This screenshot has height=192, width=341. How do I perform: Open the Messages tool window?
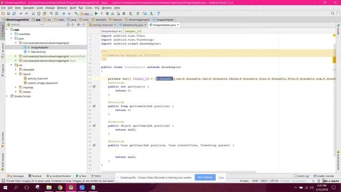[x=16, y=176]
